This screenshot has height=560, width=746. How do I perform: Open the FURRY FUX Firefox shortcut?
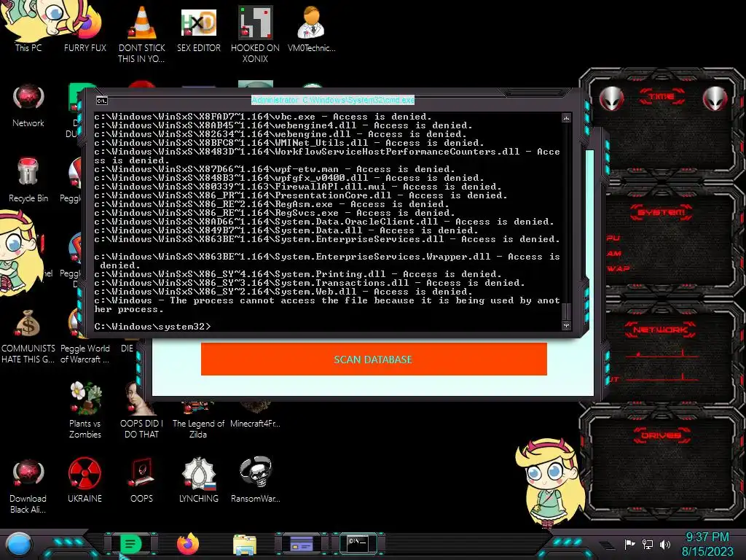point(85,28)
